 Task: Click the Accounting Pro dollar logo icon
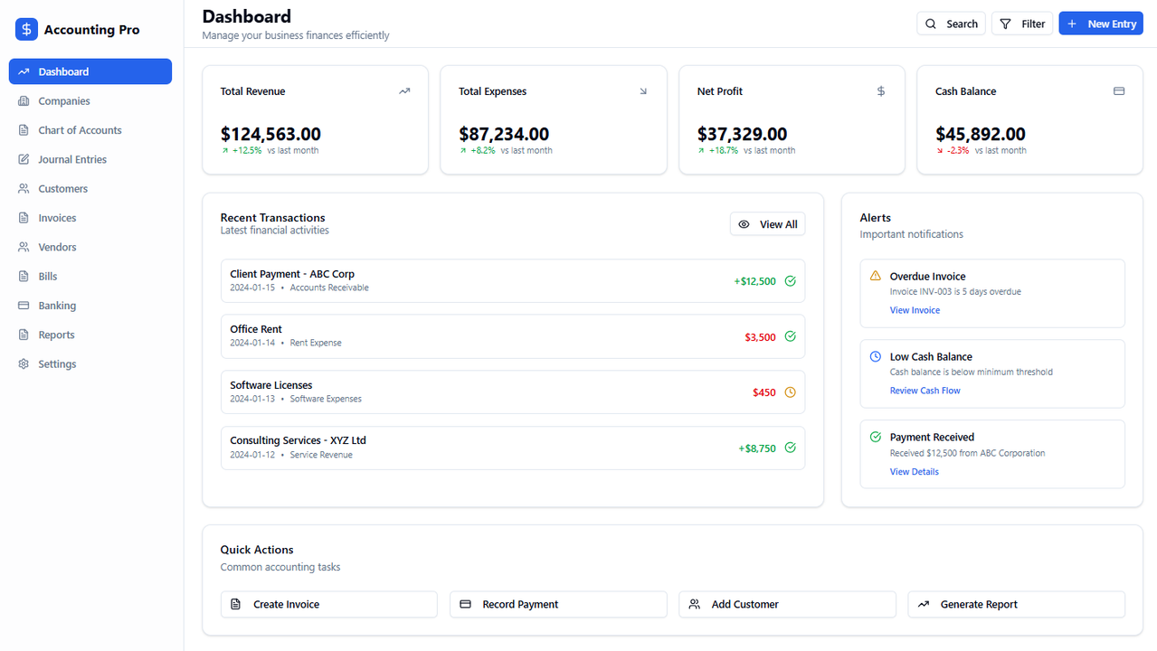pos(26,30)
